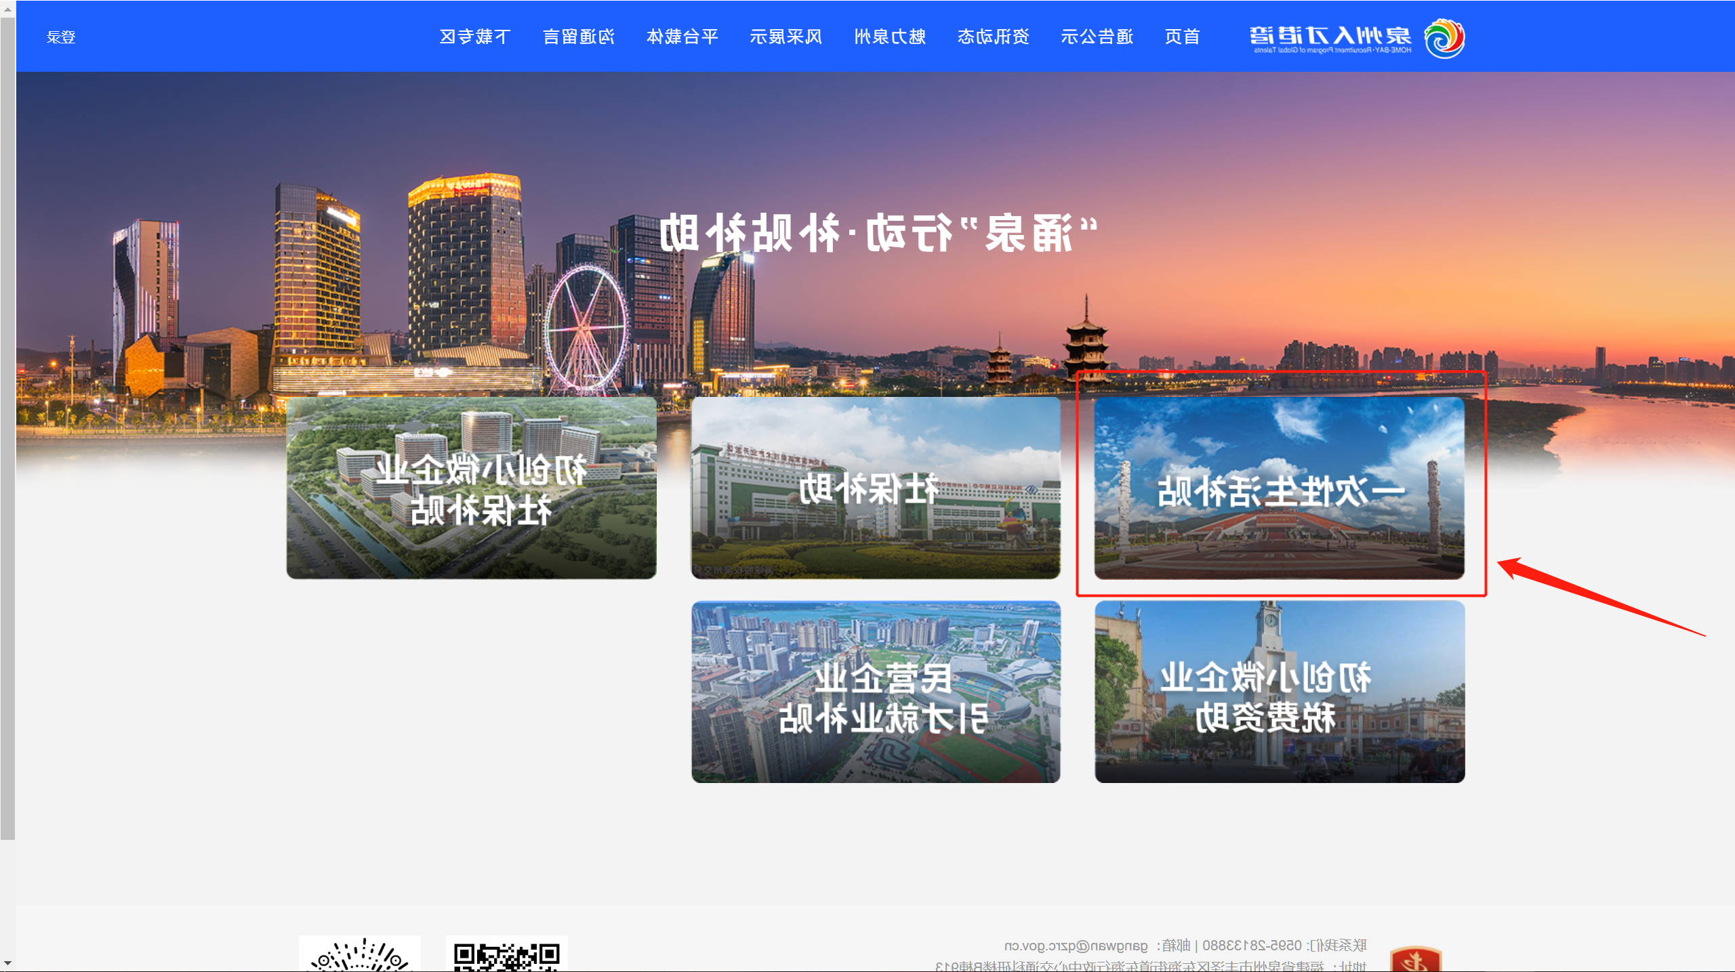Open the 通告公示 nav item
This screenshot has height=972, width=1735.
click(1097, 37)
